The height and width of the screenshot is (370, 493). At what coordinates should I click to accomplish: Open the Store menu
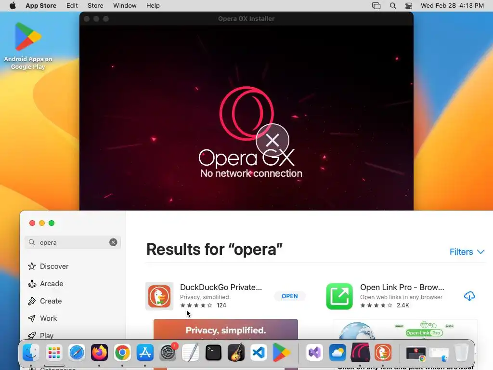click(x=95, y=6)
